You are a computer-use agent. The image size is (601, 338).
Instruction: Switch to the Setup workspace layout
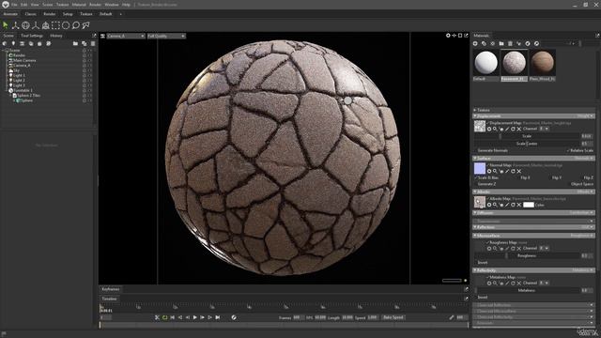pyautogui.click(x=68, y=14)
